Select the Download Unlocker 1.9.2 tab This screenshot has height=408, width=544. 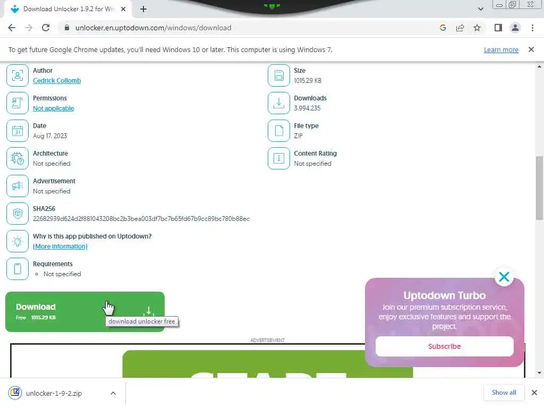click(x=68, y=9)
